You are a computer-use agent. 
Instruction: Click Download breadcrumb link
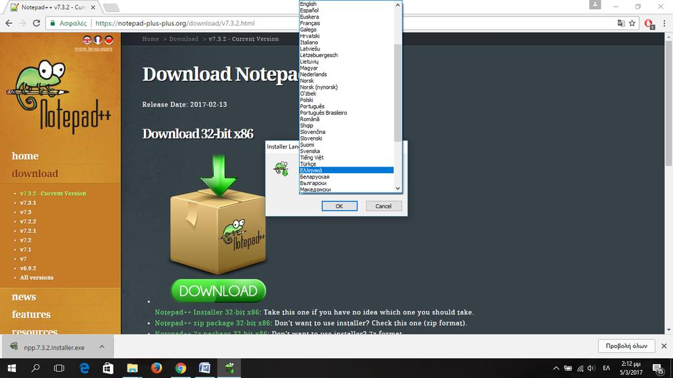184,39
